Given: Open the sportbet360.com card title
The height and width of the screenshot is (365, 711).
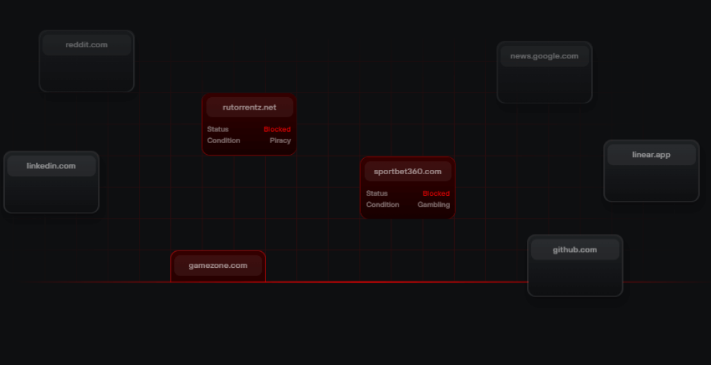Looking at the screenshot, I should click(x=408, y=171).
